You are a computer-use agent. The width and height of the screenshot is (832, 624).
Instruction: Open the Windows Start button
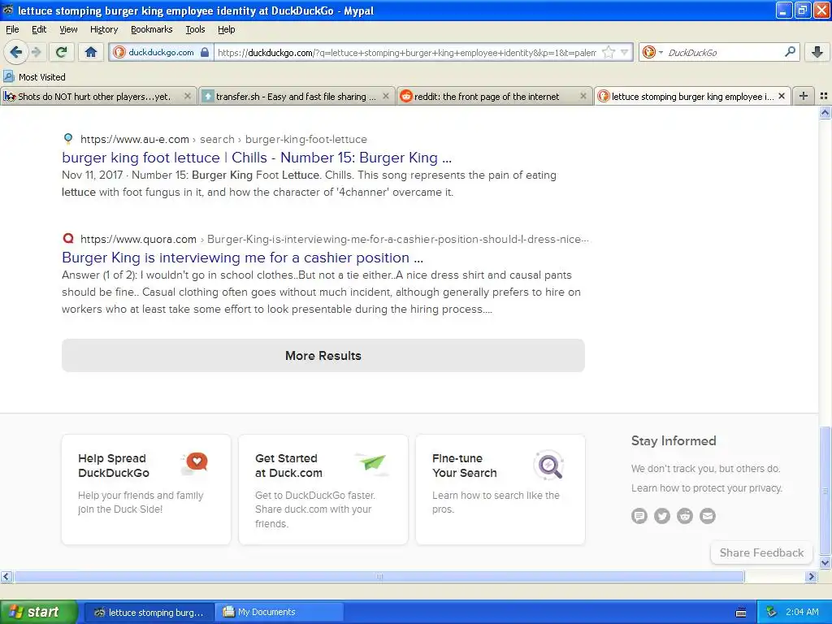point(39,612)
